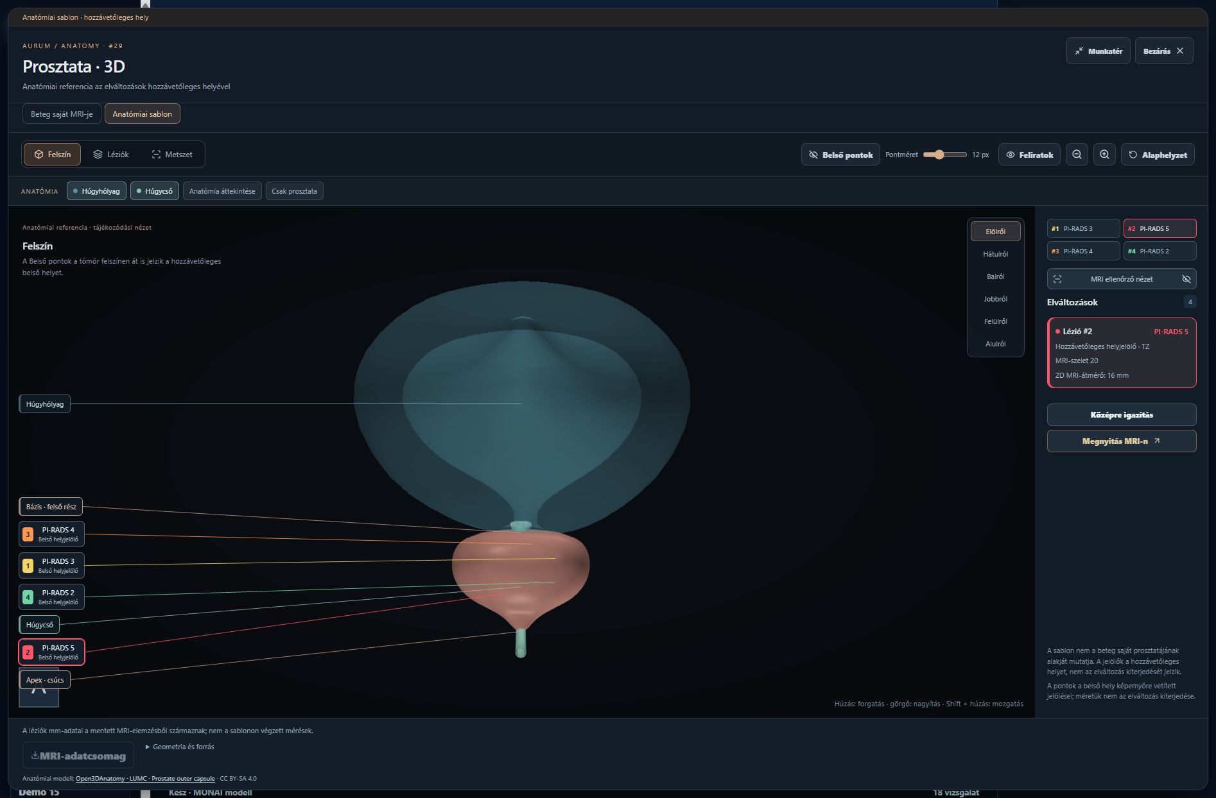Click the Munkatér button
The width and height of the screenshot is (1216, 798).
1098,51
